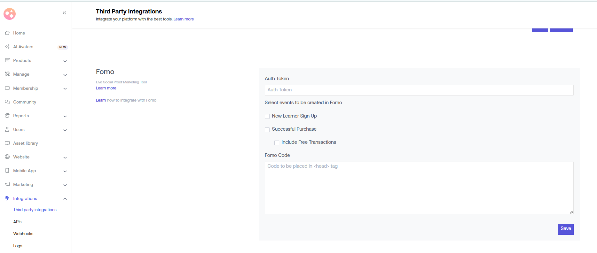The width and height of the screenshot is (597, 253).
Task: Expand the Products menu chevron
Action: [65, 61]
